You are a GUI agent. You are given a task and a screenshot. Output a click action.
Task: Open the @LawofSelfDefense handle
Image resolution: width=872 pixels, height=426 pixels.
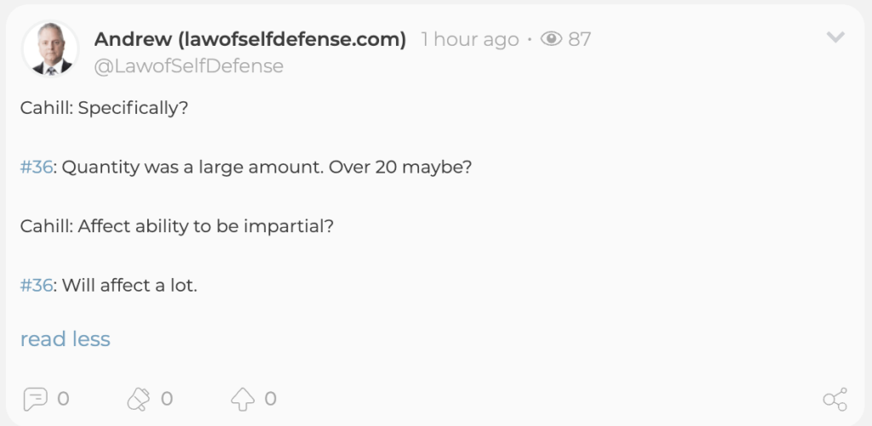tap(188, 66)
